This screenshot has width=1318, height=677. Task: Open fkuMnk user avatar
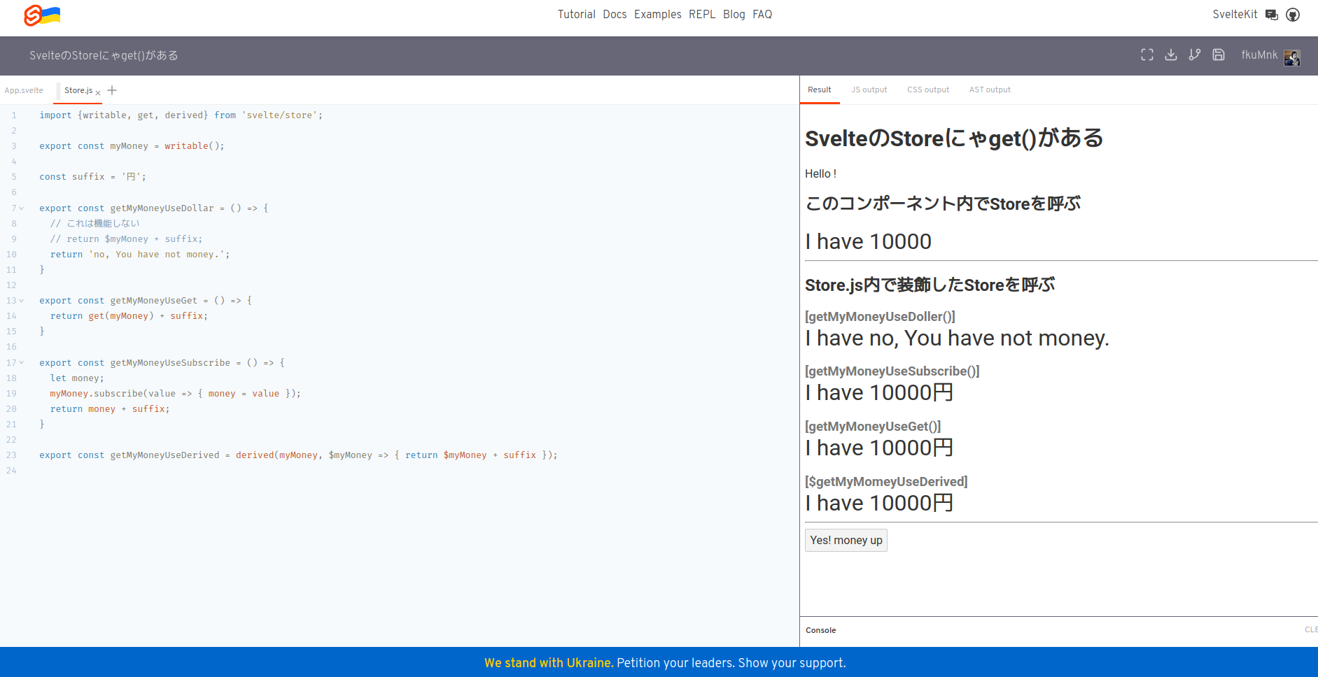click(x=1292, y=57)
